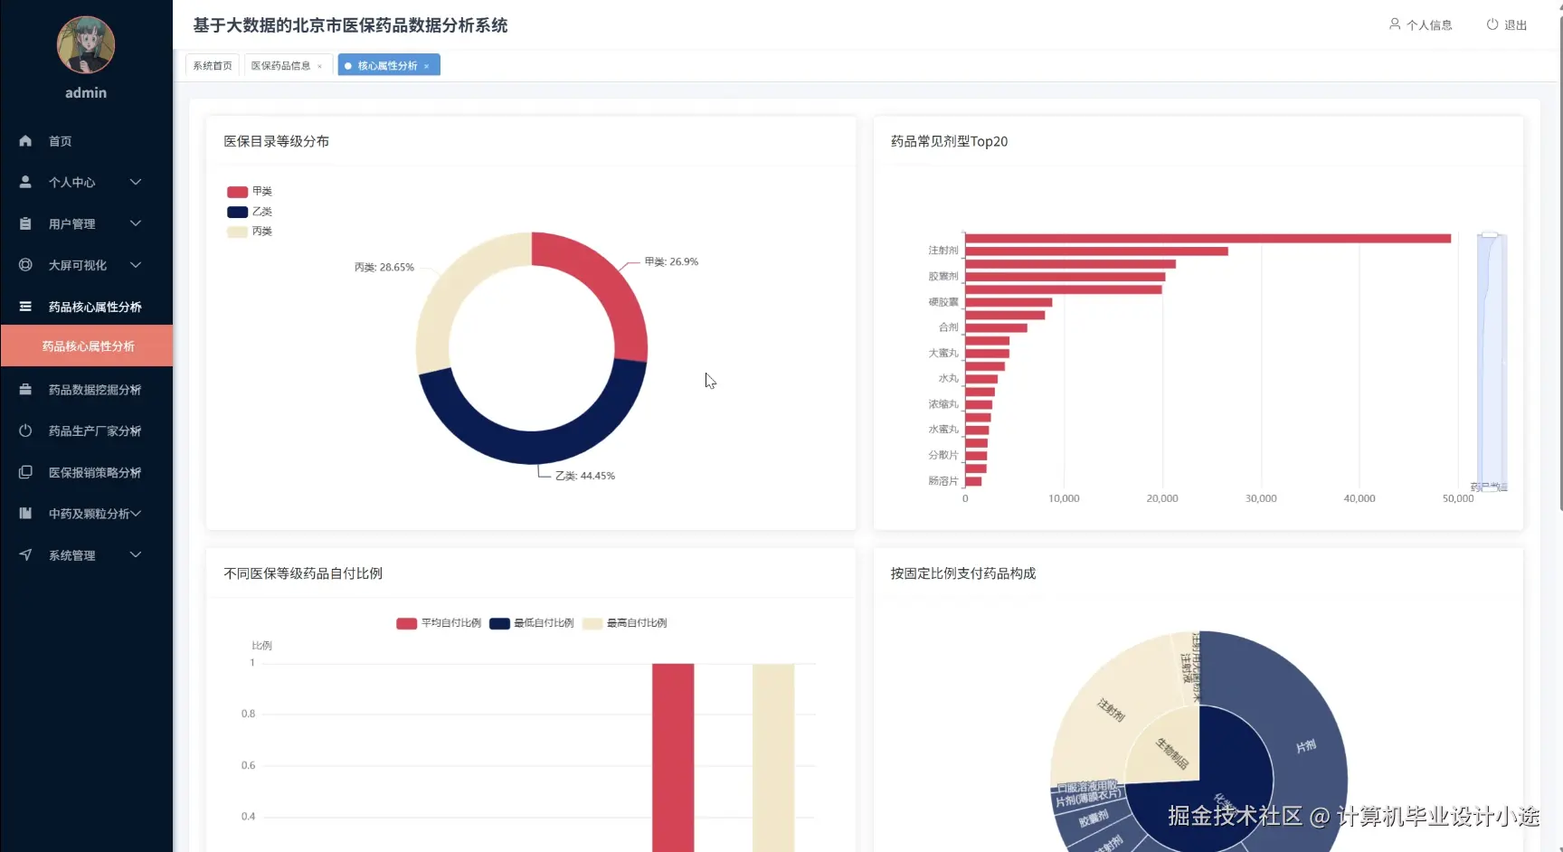This screenshot has width=1563, height=852.
Task: Click the 按固定比例支付药品构成 card title
Action: (963, 573)
